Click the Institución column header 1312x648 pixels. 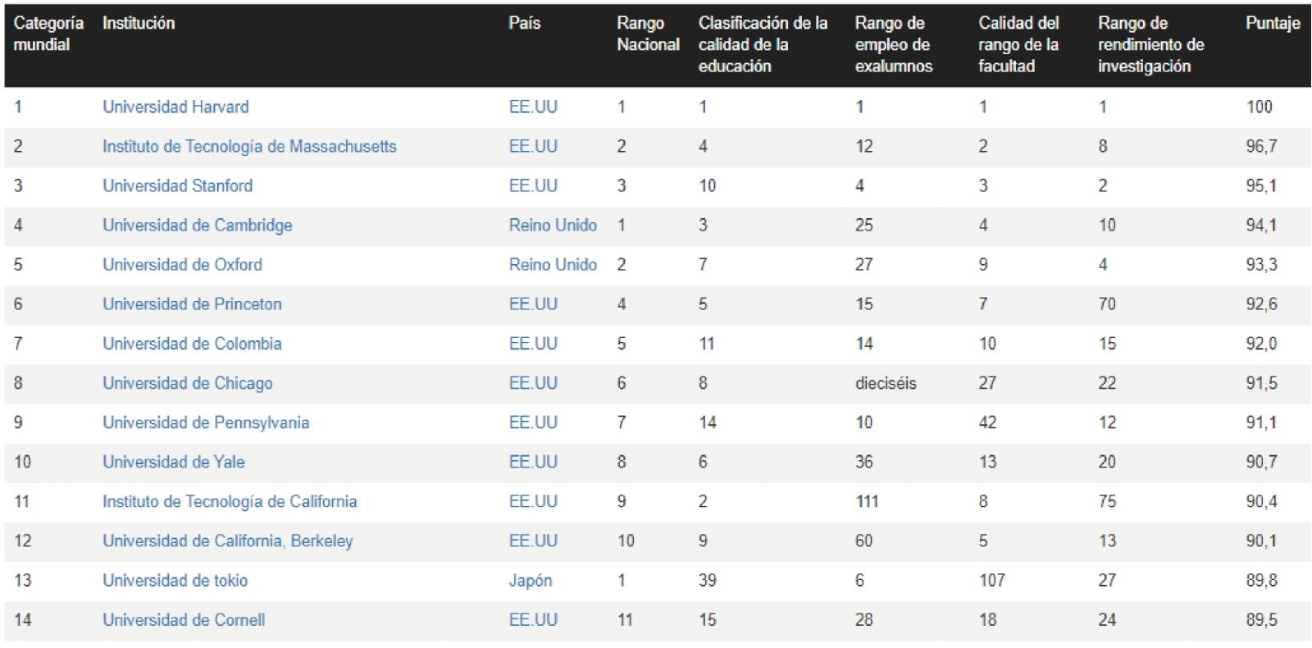coord(139,23)
